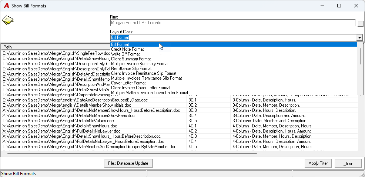The image size is (365, 177).
Task: Click description '3-Column - Date, Member, Description.'
Action: click(x=266, y=105)
